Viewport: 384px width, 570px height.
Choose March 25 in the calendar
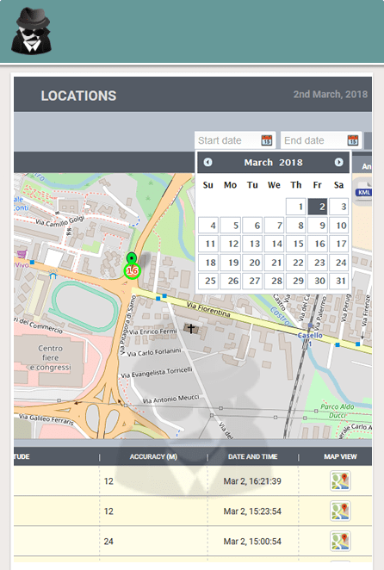pyautogui.click(x=208, y=281)
